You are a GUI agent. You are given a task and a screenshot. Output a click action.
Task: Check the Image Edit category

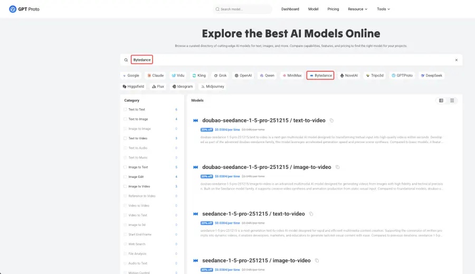125,177
